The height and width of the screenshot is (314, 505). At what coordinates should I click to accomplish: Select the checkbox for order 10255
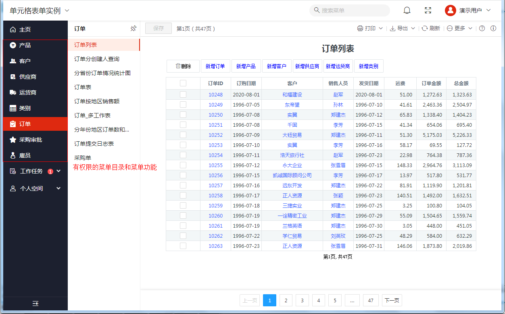(183, 165)
